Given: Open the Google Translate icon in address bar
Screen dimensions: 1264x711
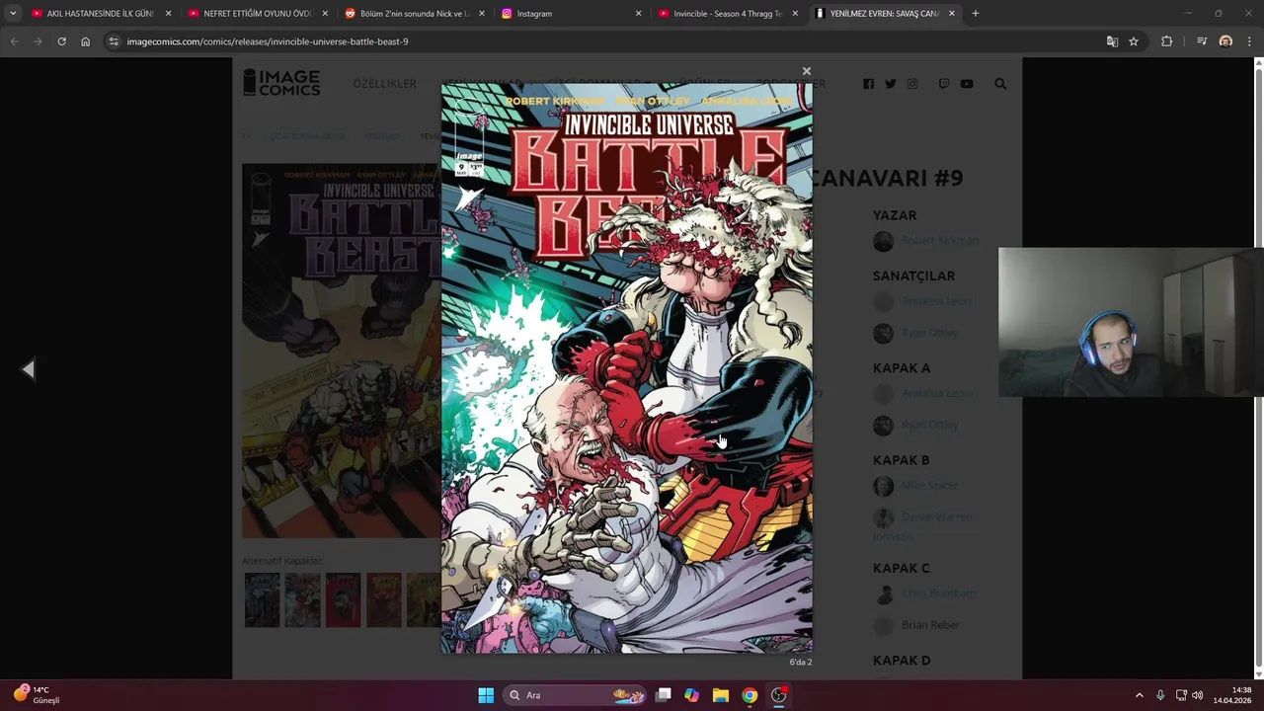Looking at the screenshot, I should pyautogui.click(x=1112, y=41).
